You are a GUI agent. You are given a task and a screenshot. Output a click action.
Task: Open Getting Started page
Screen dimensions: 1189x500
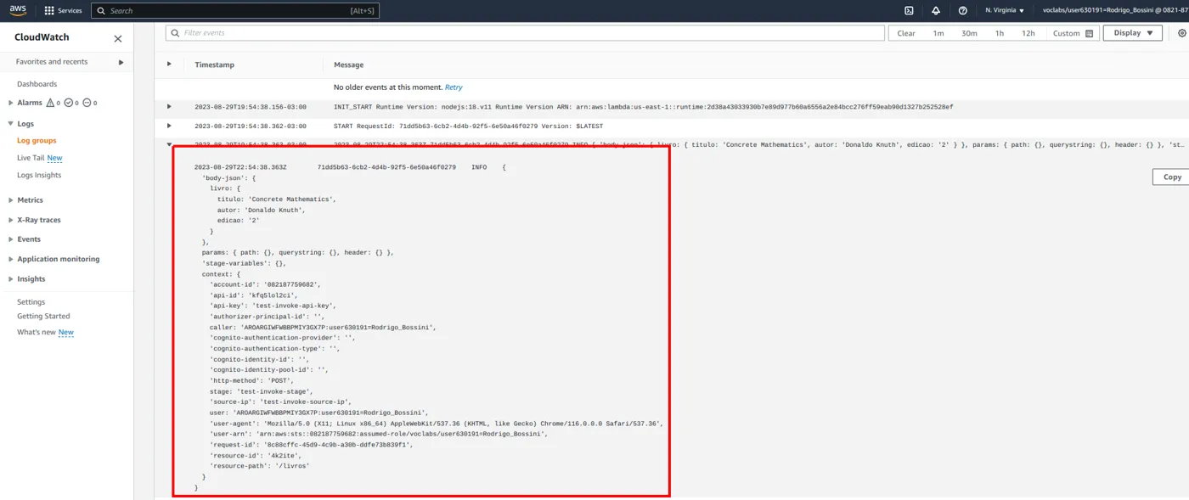point(43,317)
